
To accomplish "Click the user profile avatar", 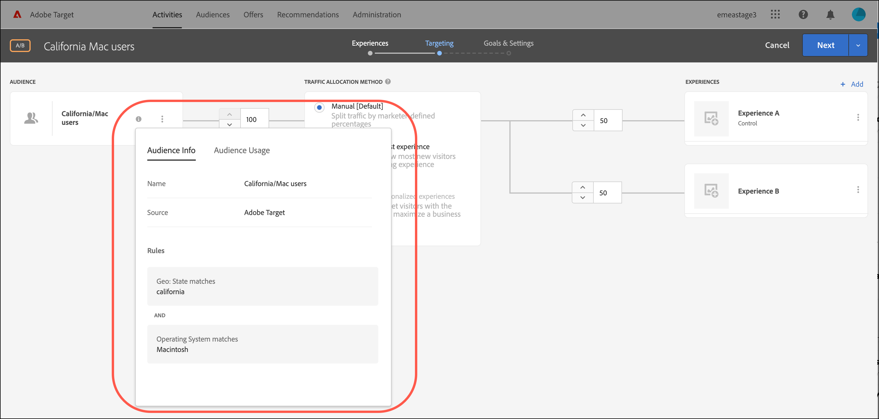I will coord(858,15).
